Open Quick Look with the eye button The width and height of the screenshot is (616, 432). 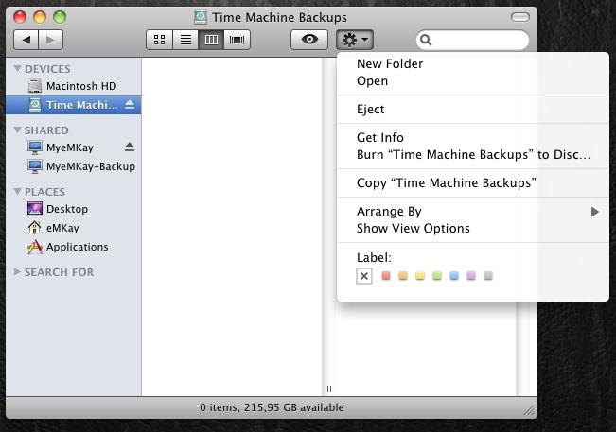(309, 40)
